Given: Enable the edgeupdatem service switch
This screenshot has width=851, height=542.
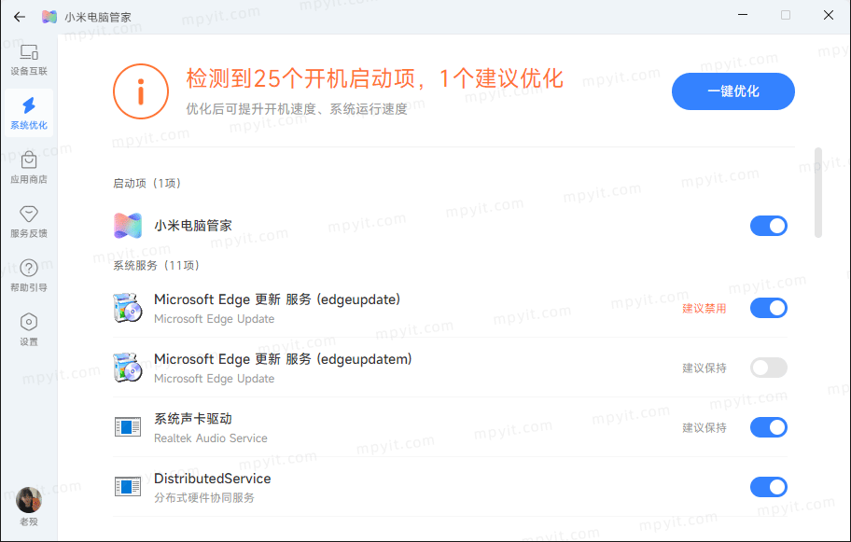Looking at the screenshot, I should (769, 368).
